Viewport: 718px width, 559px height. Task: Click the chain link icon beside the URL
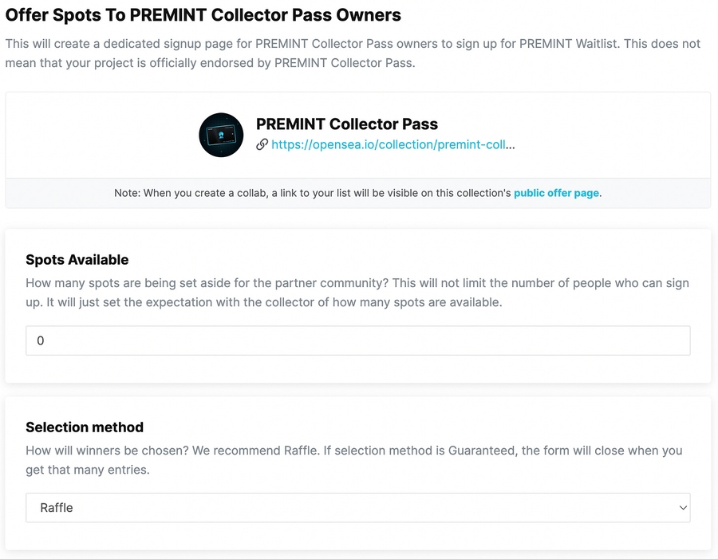(262, 145)
